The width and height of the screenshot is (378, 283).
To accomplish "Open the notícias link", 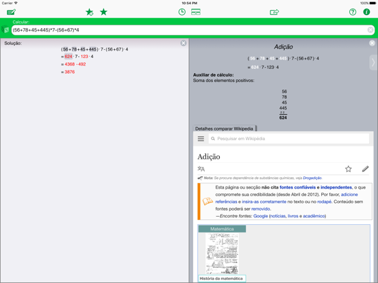I will click(278, 216).
